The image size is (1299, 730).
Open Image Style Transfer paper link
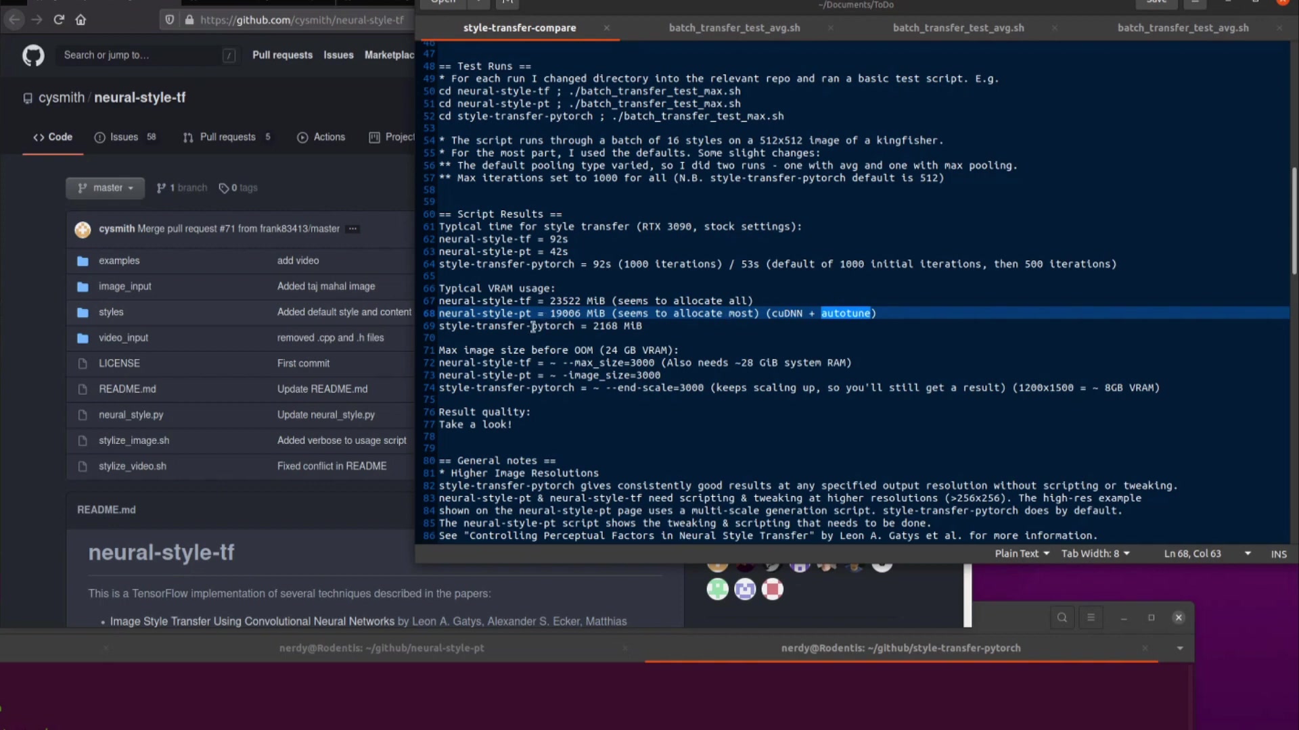(252, 621)
